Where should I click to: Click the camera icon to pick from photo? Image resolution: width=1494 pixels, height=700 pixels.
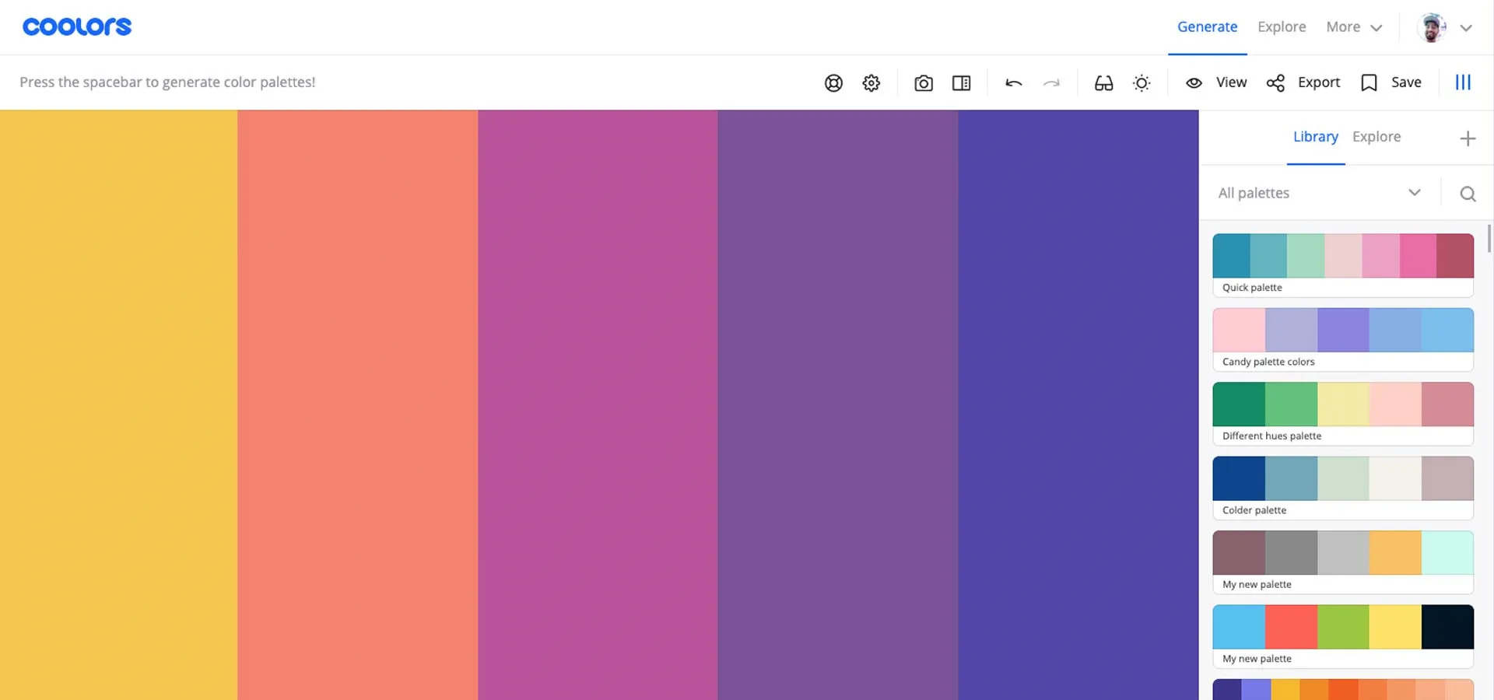click(x=924, y=82)
